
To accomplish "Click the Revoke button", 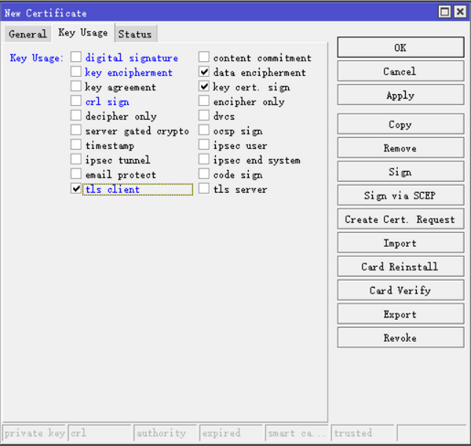I will [x=401, y=338].
